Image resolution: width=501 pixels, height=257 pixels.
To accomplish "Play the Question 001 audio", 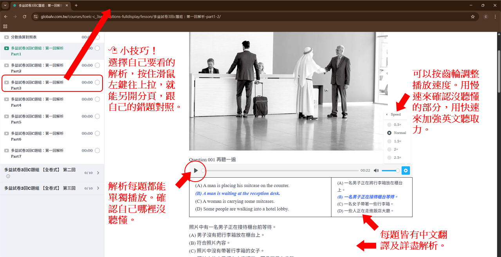I will pos(196,171).
